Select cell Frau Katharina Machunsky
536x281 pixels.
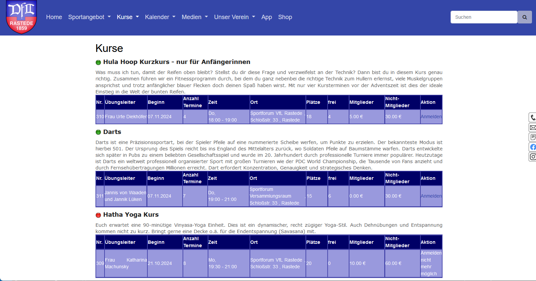tap(126, 263)
